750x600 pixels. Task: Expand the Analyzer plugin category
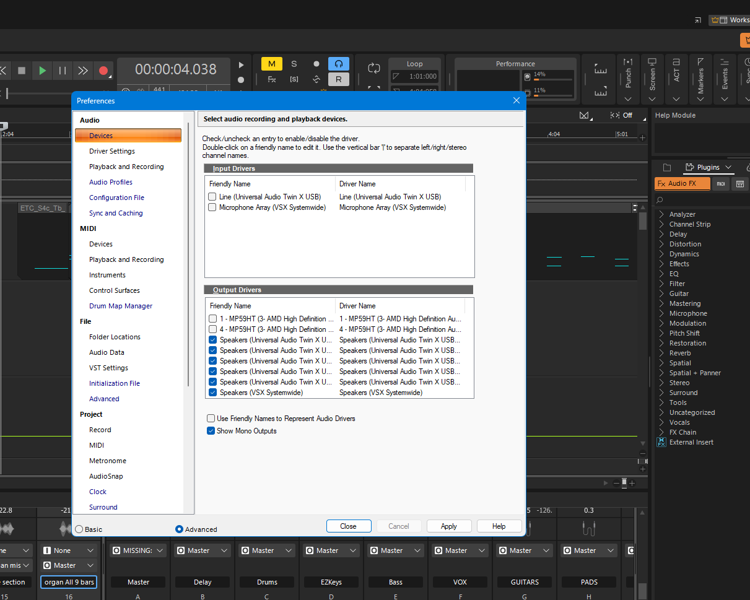pos(661,214)
